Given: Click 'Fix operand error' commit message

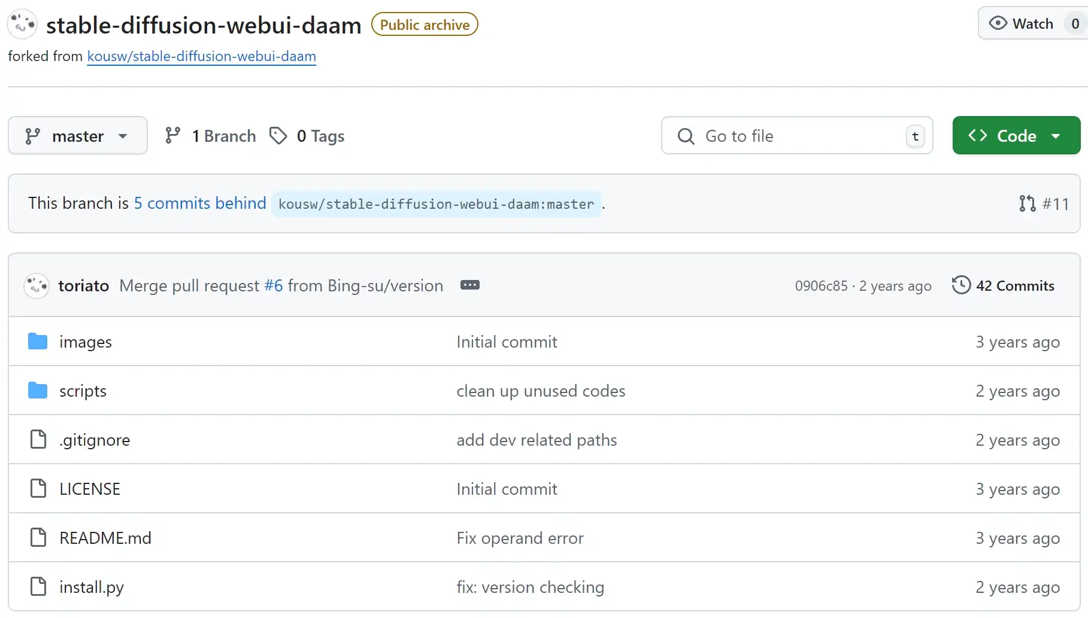Looking at the screenshot, I should point(520,538).
